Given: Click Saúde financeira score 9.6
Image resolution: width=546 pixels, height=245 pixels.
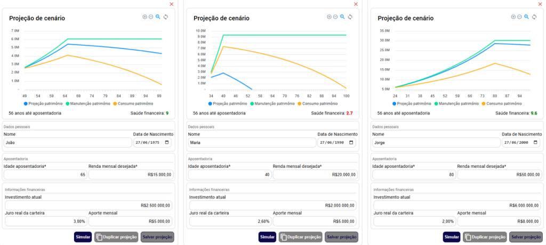Looking at the screenshot, I should (x=534, y=113).
